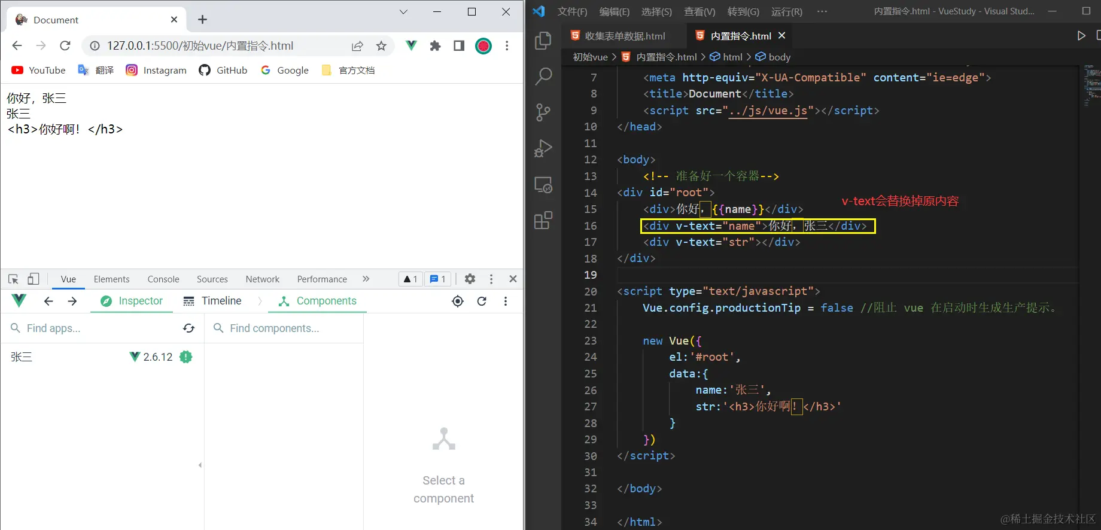Click html breadcrumb segment

click(x=726, y=57)
